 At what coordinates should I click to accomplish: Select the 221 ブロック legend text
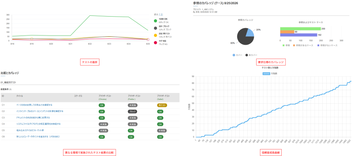pyautogui.click(x=164, y=27)
